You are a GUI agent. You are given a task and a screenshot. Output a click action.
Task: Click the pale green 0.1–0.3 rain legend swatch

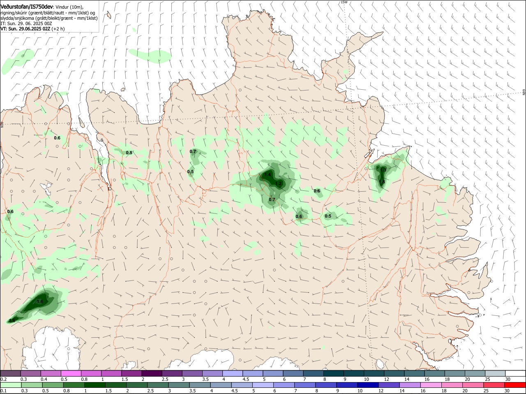(11, 385)
